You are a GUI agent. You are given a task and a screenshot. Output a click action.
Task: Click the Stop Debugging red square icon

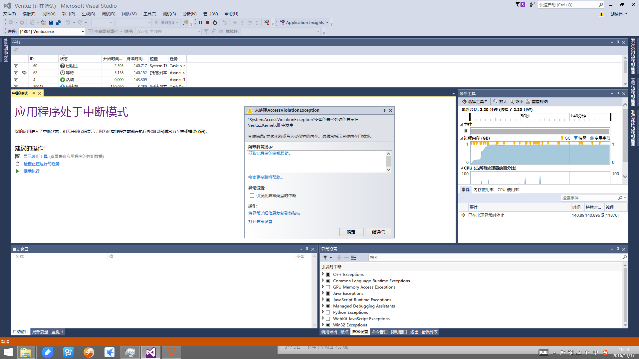pos(208,23)
